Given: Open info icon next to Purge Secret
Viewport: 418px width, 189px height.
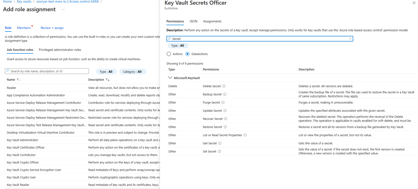Looking at the screenshot, I should (223, 102).
